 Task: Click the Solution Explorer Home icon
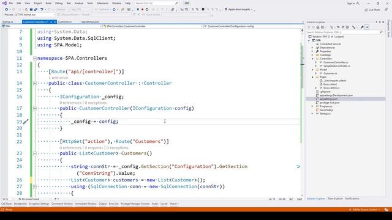click(x=318, y=27)
